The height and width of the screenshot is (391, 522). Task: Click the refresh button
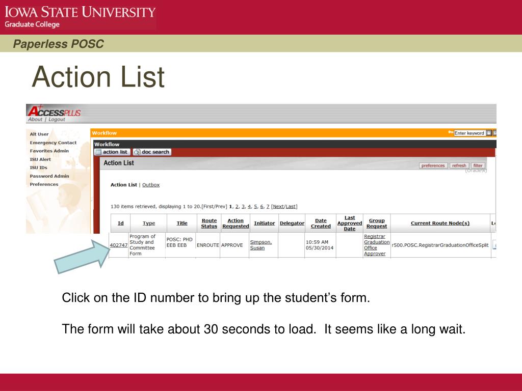click(x=459, y=165)
